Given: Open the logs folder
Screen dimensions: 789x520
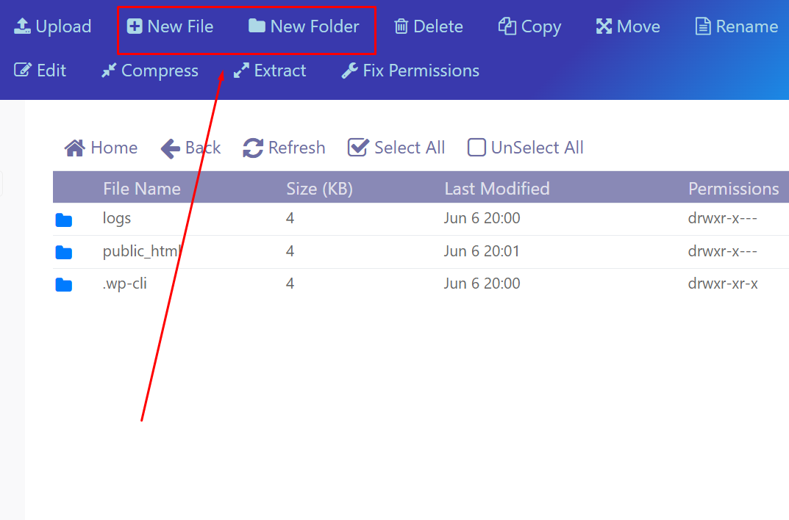Looking at the screenshot, I should point(117,219).
